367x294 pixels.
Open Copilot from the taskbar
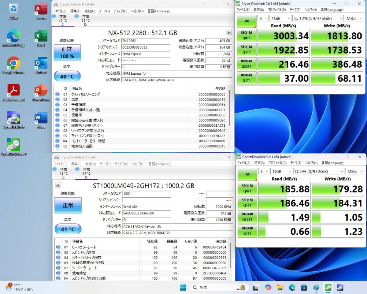[x=268, y=288]
